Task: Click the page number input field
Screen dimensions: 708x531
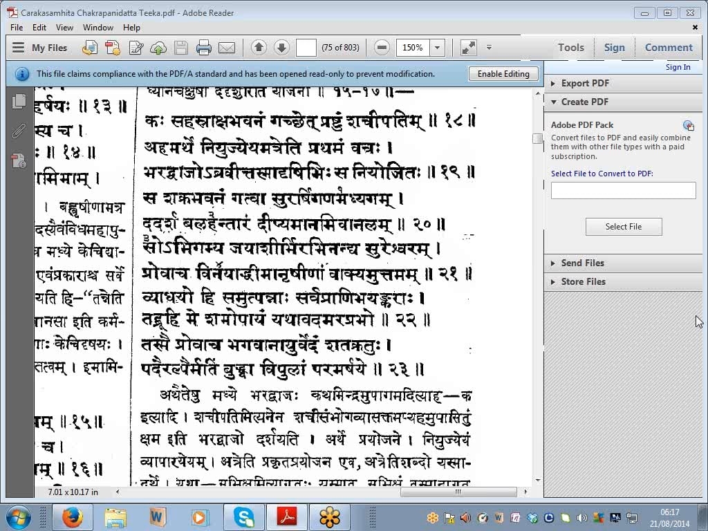Action: 306,48
